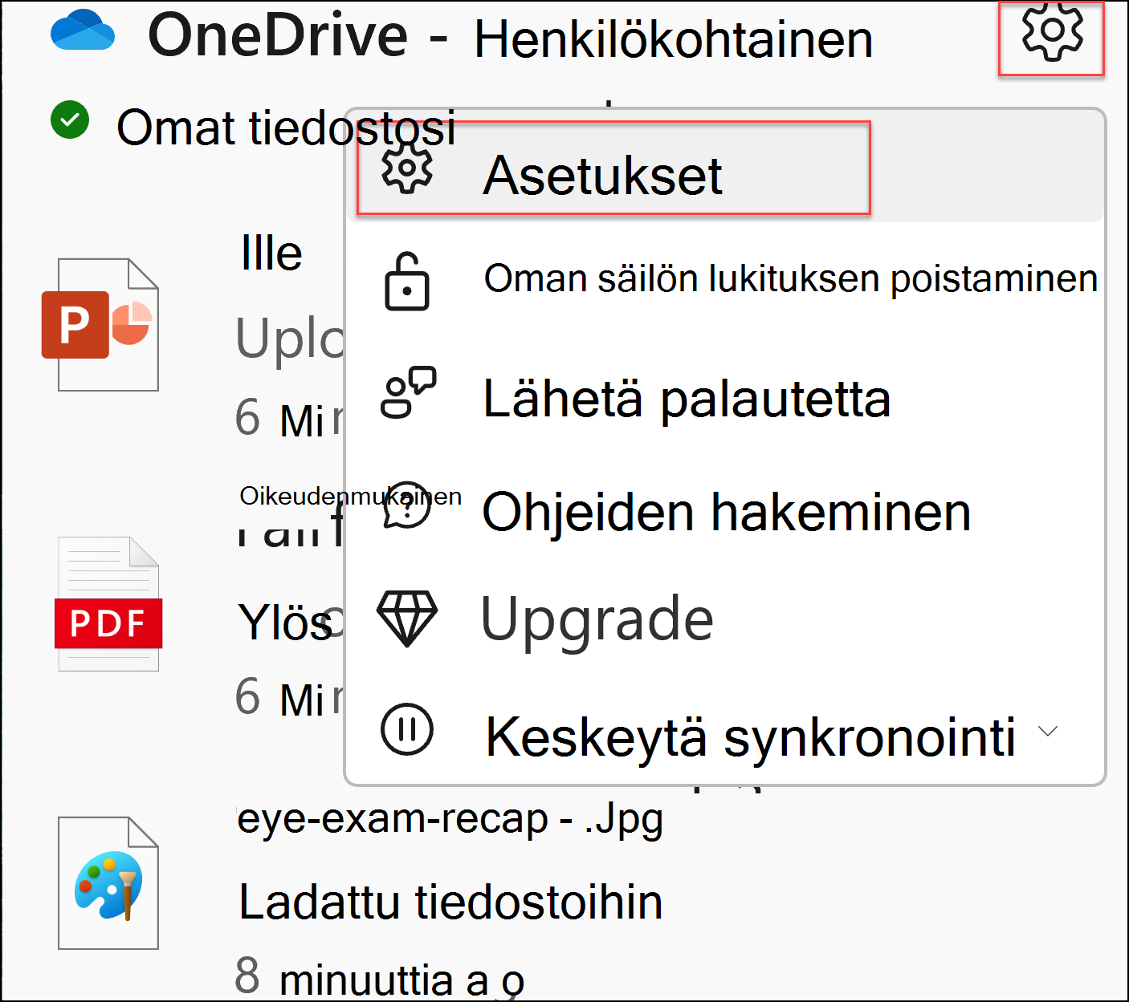The height and width of the screenshot is (1002, 1129).
Task: Click the gear icon beside Asetukset
Action: [406, 167]
